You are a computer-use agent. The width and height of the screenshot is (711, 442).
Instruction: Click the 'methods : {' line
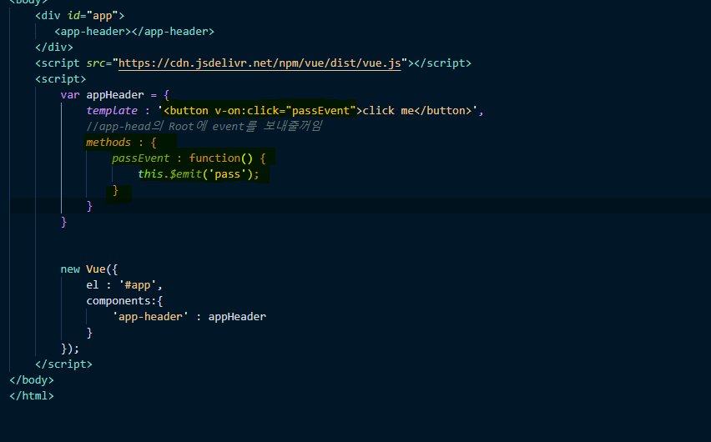(121, 143)
